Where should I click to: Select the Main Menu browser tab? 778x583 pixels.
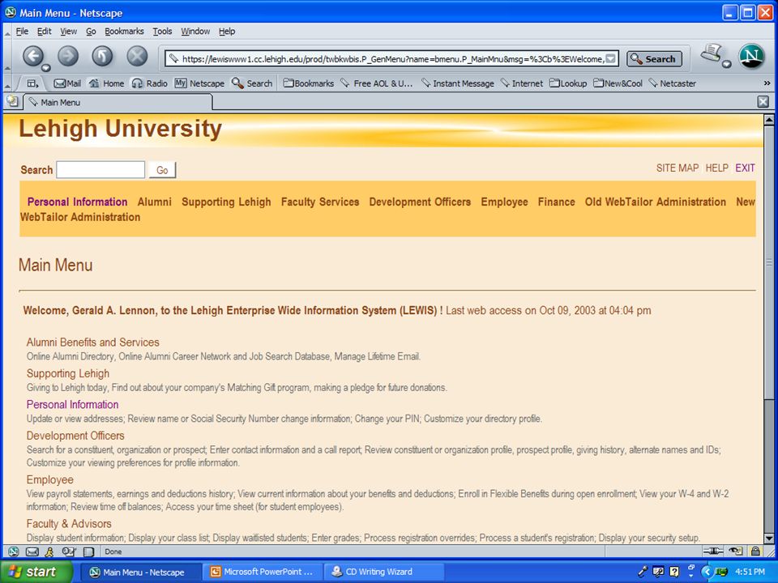coord(118,102)
